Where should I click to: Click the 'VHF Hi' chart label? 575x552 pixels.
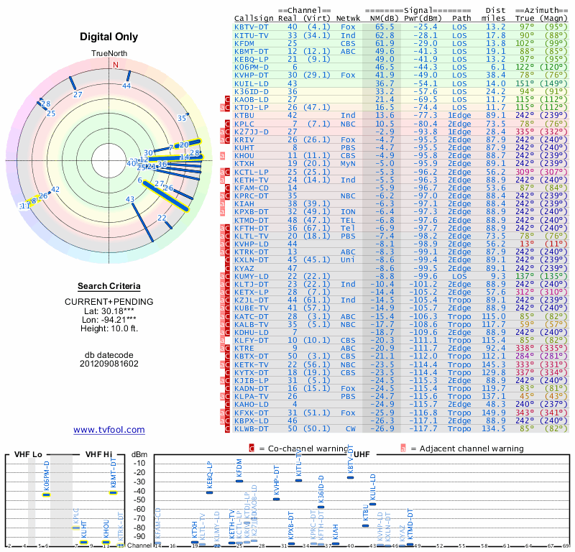pyautogui.click(x=98, y=454)
